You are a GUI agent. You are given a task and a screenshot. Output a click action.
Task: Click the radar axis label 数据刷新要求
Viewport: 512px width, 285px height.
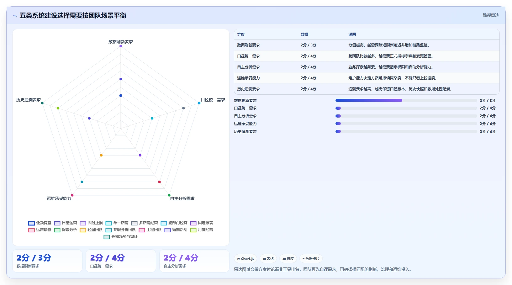(121, 42)
